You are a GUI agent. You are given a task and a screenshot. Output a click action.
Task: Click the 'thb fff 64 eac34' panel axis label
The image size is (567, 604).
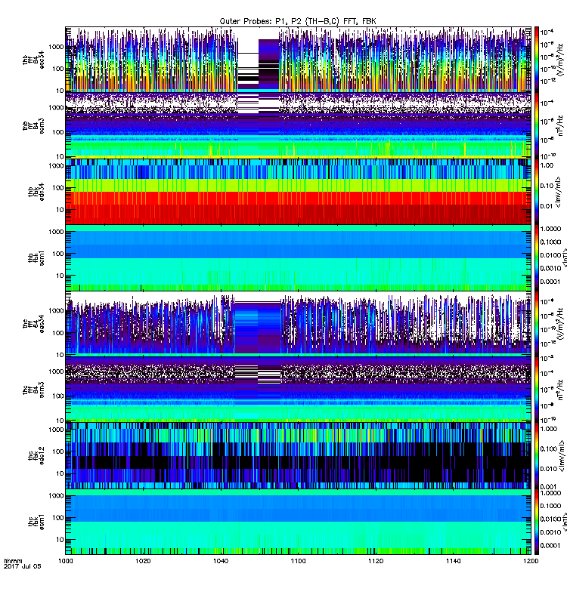click(33, 60)
